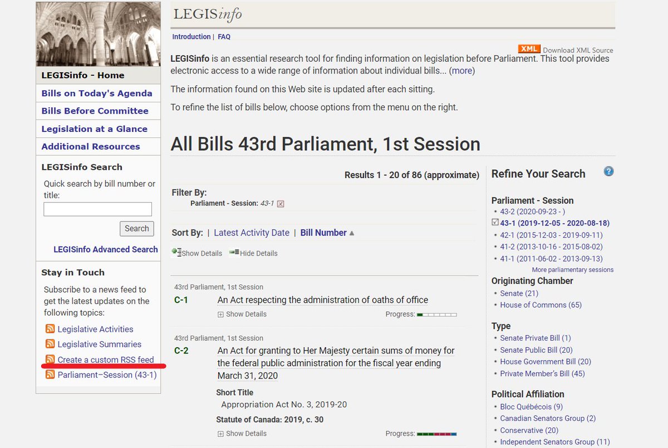Image resolution: width=668 pixels, height=448 pixels.
Task: Filter by Senate Private Bill (1)
Action: [x=536, y=338]
